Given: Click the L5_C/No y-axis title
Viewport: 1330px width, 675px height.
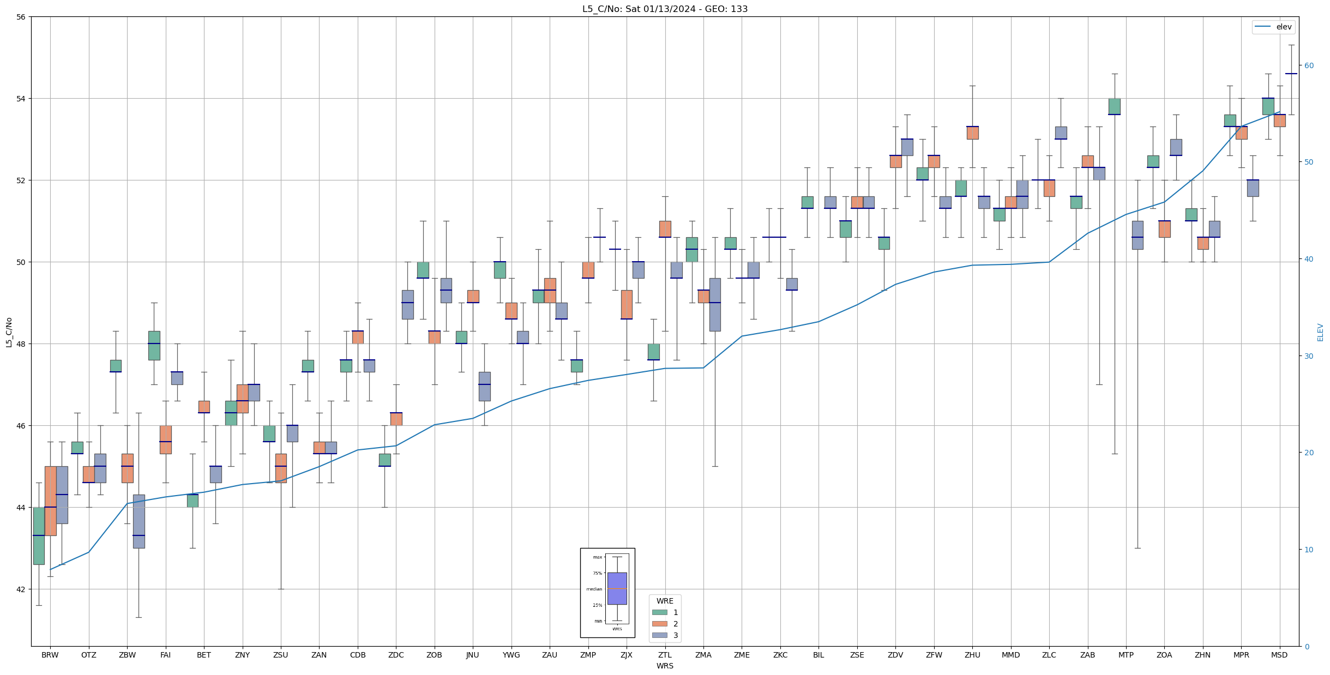Looking at the screenshot, I should pos(9,332).
